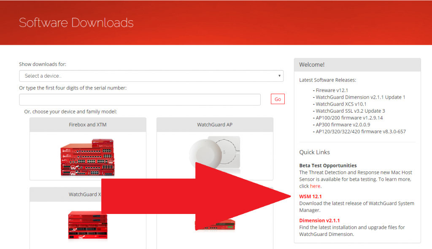Open the Dimension v2.1.1 quick link
The width and height of the screenshot is (432, 249).
pos(319,221)
